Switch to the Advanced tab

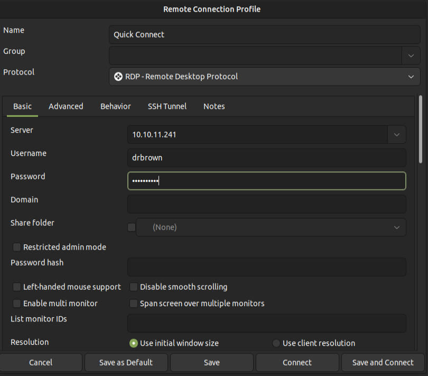pos(66,106)
